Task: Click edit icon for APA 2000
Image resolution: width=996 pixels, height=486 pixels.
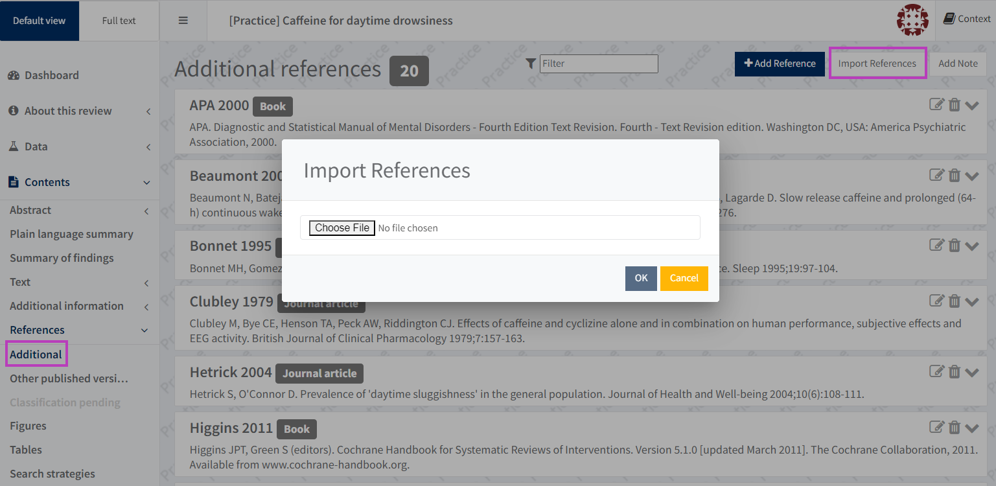Action: pos(936,104)
